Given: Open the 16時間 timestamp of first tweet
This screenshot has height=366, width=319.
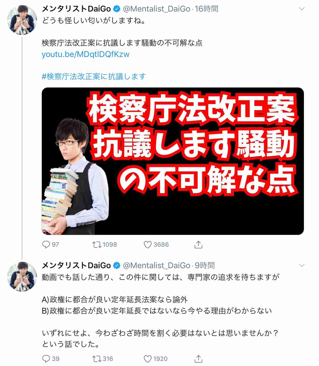Looking at the screenshot, I should [x=206, y=9].
